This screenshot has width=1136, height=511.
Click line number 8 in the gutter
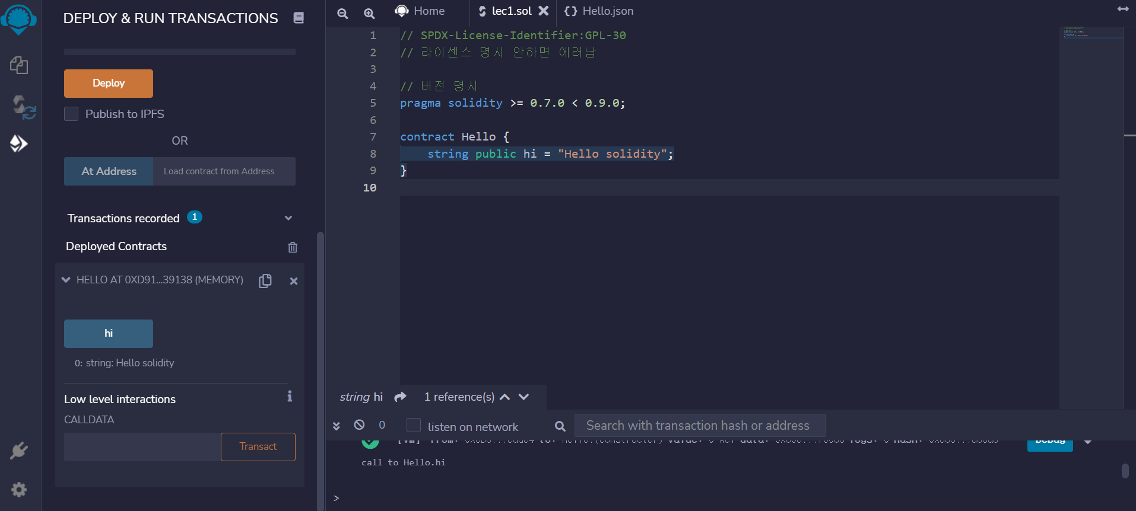coord(373,154)
